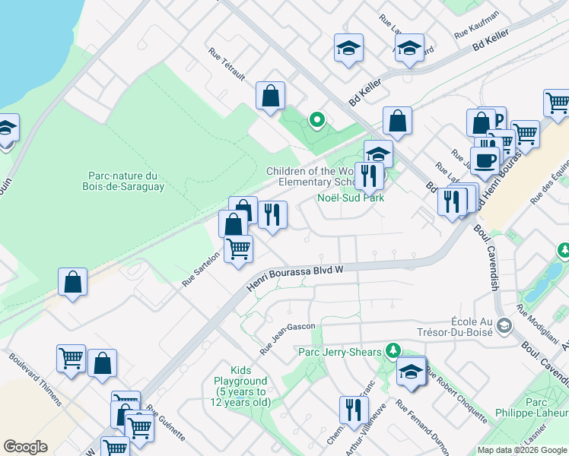
Task: Select the coffee cup café marker
Action: [485, 162]
